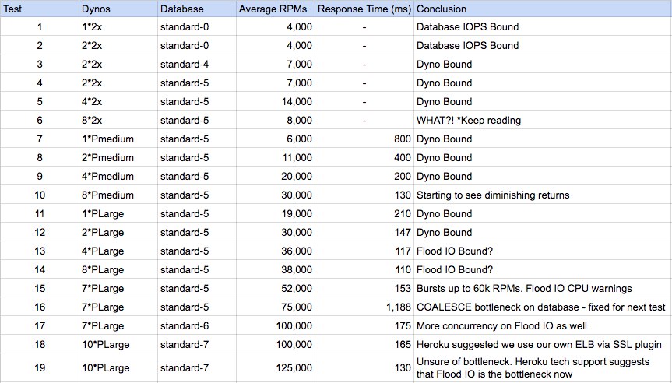Click the Database column header cell
The width and height of the screenshot is (672, 383).
click(x=197, y=9)
